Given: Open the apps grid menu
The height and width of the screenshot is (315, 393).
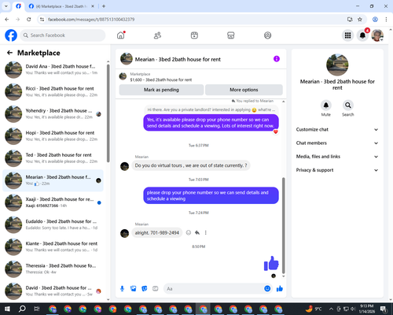Looking at the screenshot, I should click(x=347, y=35).
